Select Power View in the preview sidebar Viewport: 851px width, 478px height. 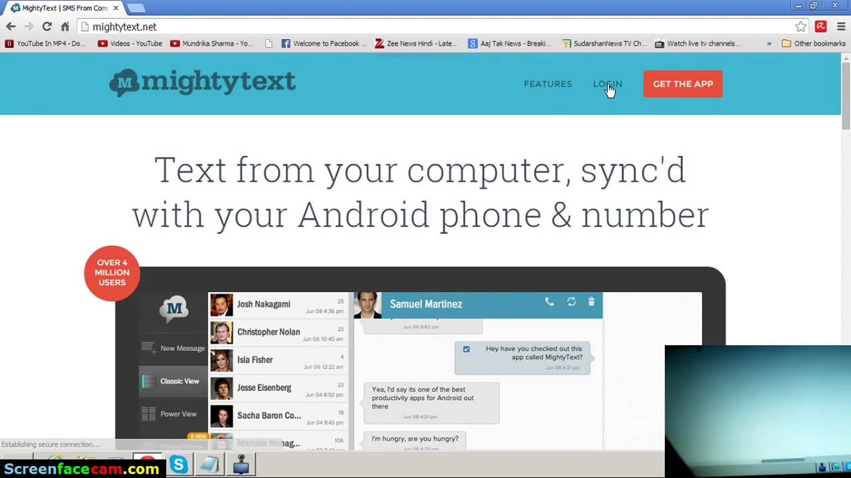click(173, 414)
